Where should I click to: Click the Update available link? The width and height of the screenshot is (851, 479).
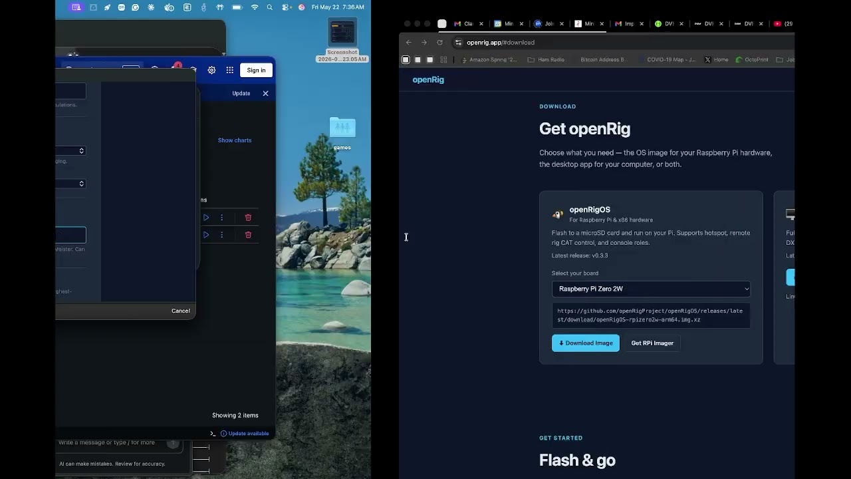(245, 434)
